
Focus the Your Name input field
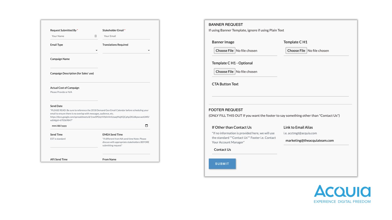72,36
